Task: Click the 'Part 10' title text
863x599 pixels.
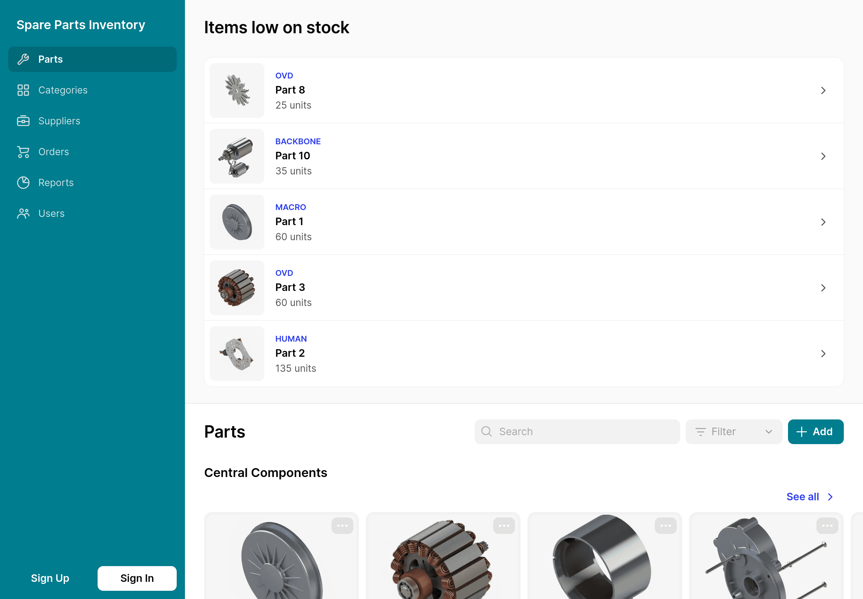Action: pos(292,156)
